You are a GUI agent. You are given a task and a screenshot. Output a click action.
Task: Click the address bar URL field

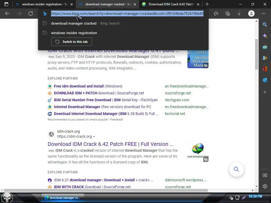[127, 13]
